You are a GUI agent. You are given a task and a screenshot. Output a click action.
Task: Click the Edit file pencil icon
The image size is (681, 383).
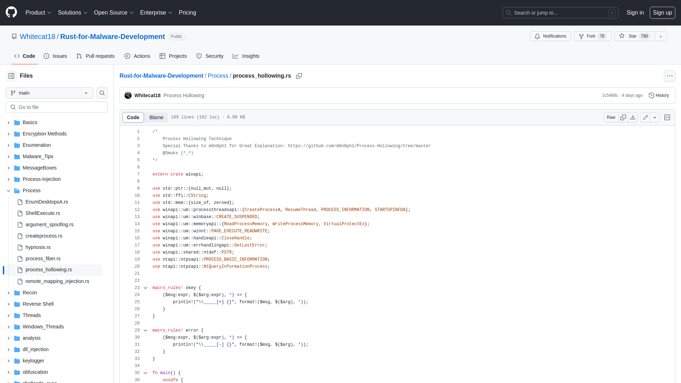click(646, 117)
